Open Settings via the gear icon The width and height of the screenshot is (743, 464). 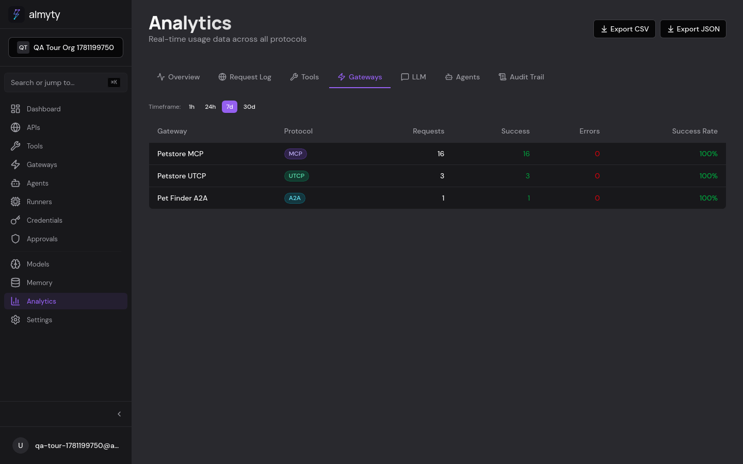point(15,320)
